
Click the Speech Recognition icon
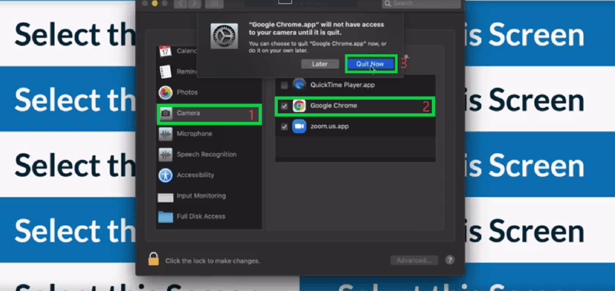point(166,155)
